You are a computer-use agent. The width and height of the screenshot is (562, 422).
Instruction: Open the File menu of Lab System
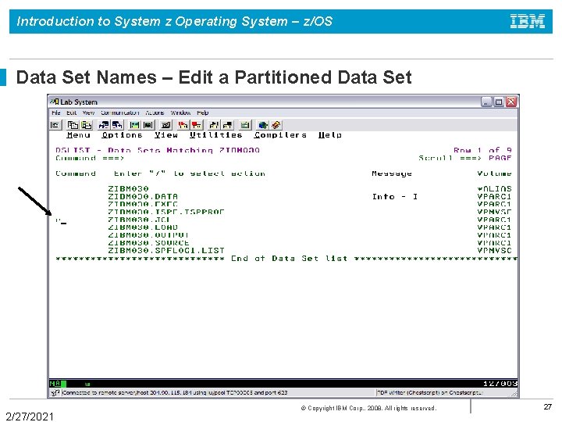pos(56,113)
